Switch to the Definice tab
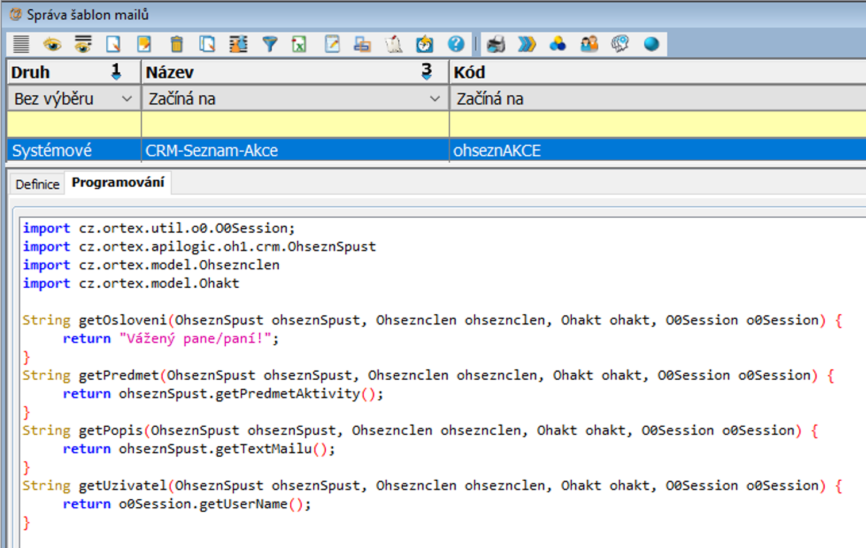 click(37, 184)
